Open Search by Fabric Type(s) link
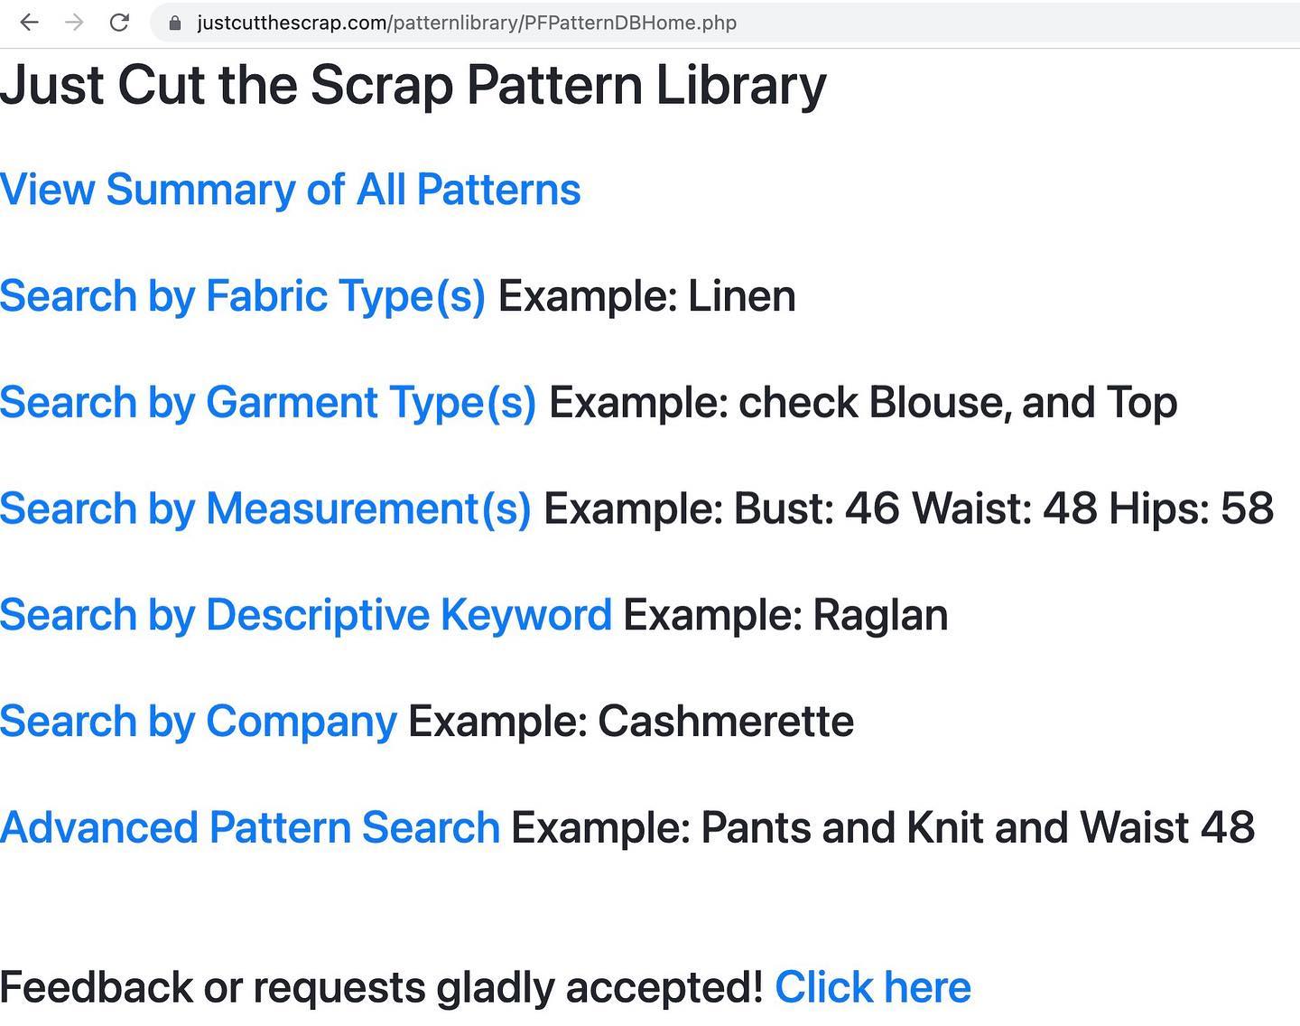Viewport: 1300px width, 1026px height. click(x=242, y=296)
